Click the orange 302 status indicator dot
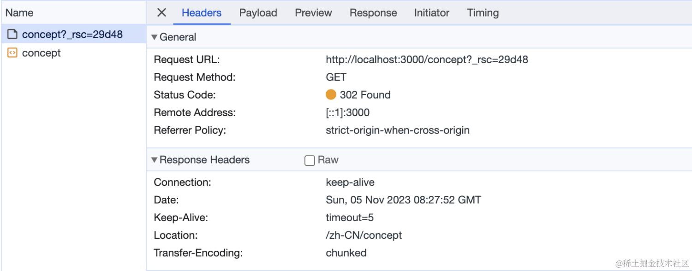 coord(331,95)
